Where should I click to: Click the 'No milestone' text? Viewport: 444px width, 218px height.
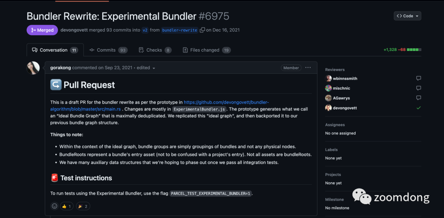coord(337,208)
